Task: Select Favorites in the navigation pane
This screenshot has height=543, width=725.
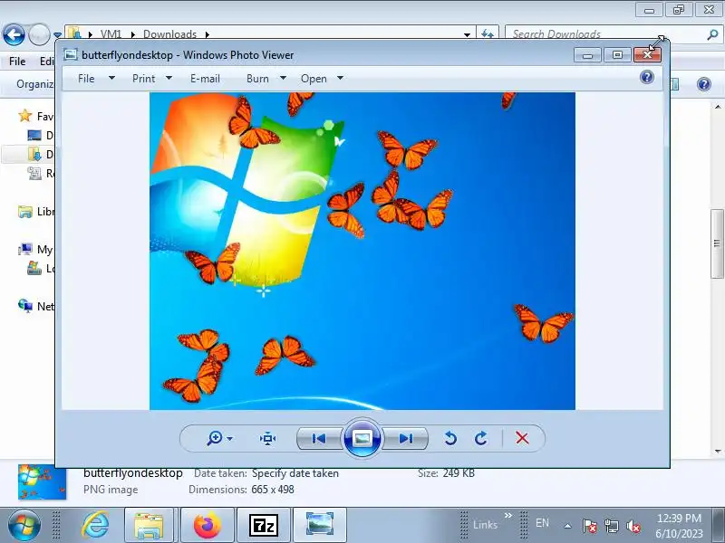Action: click(36, 116)
